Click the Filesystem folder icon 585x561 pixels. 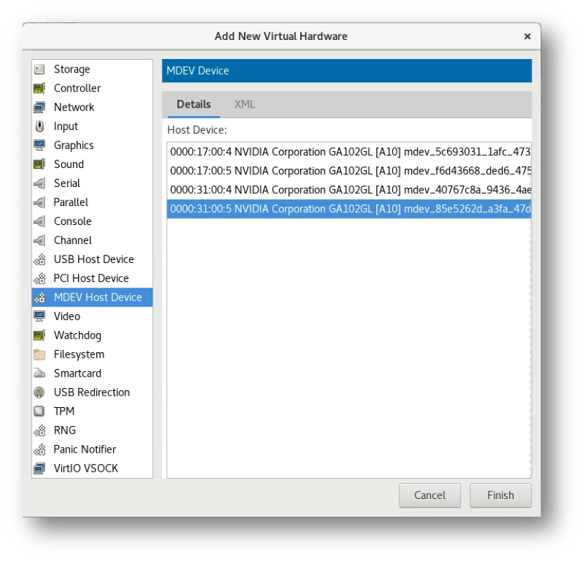pyautogui.click(x=39, y=354)
